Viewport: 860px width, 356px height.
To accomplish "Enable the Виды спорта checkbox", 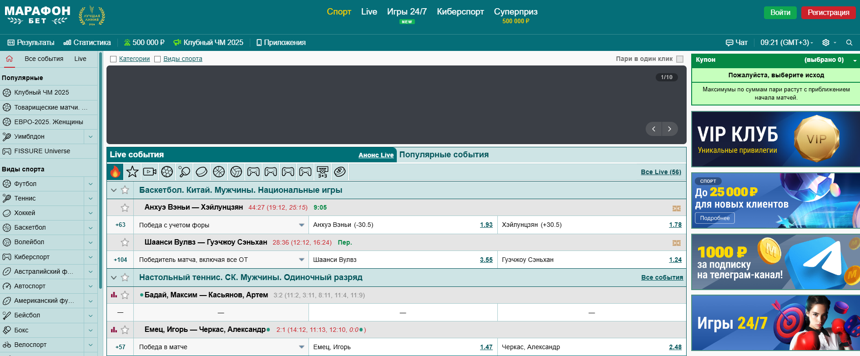I will pos(157,59).
